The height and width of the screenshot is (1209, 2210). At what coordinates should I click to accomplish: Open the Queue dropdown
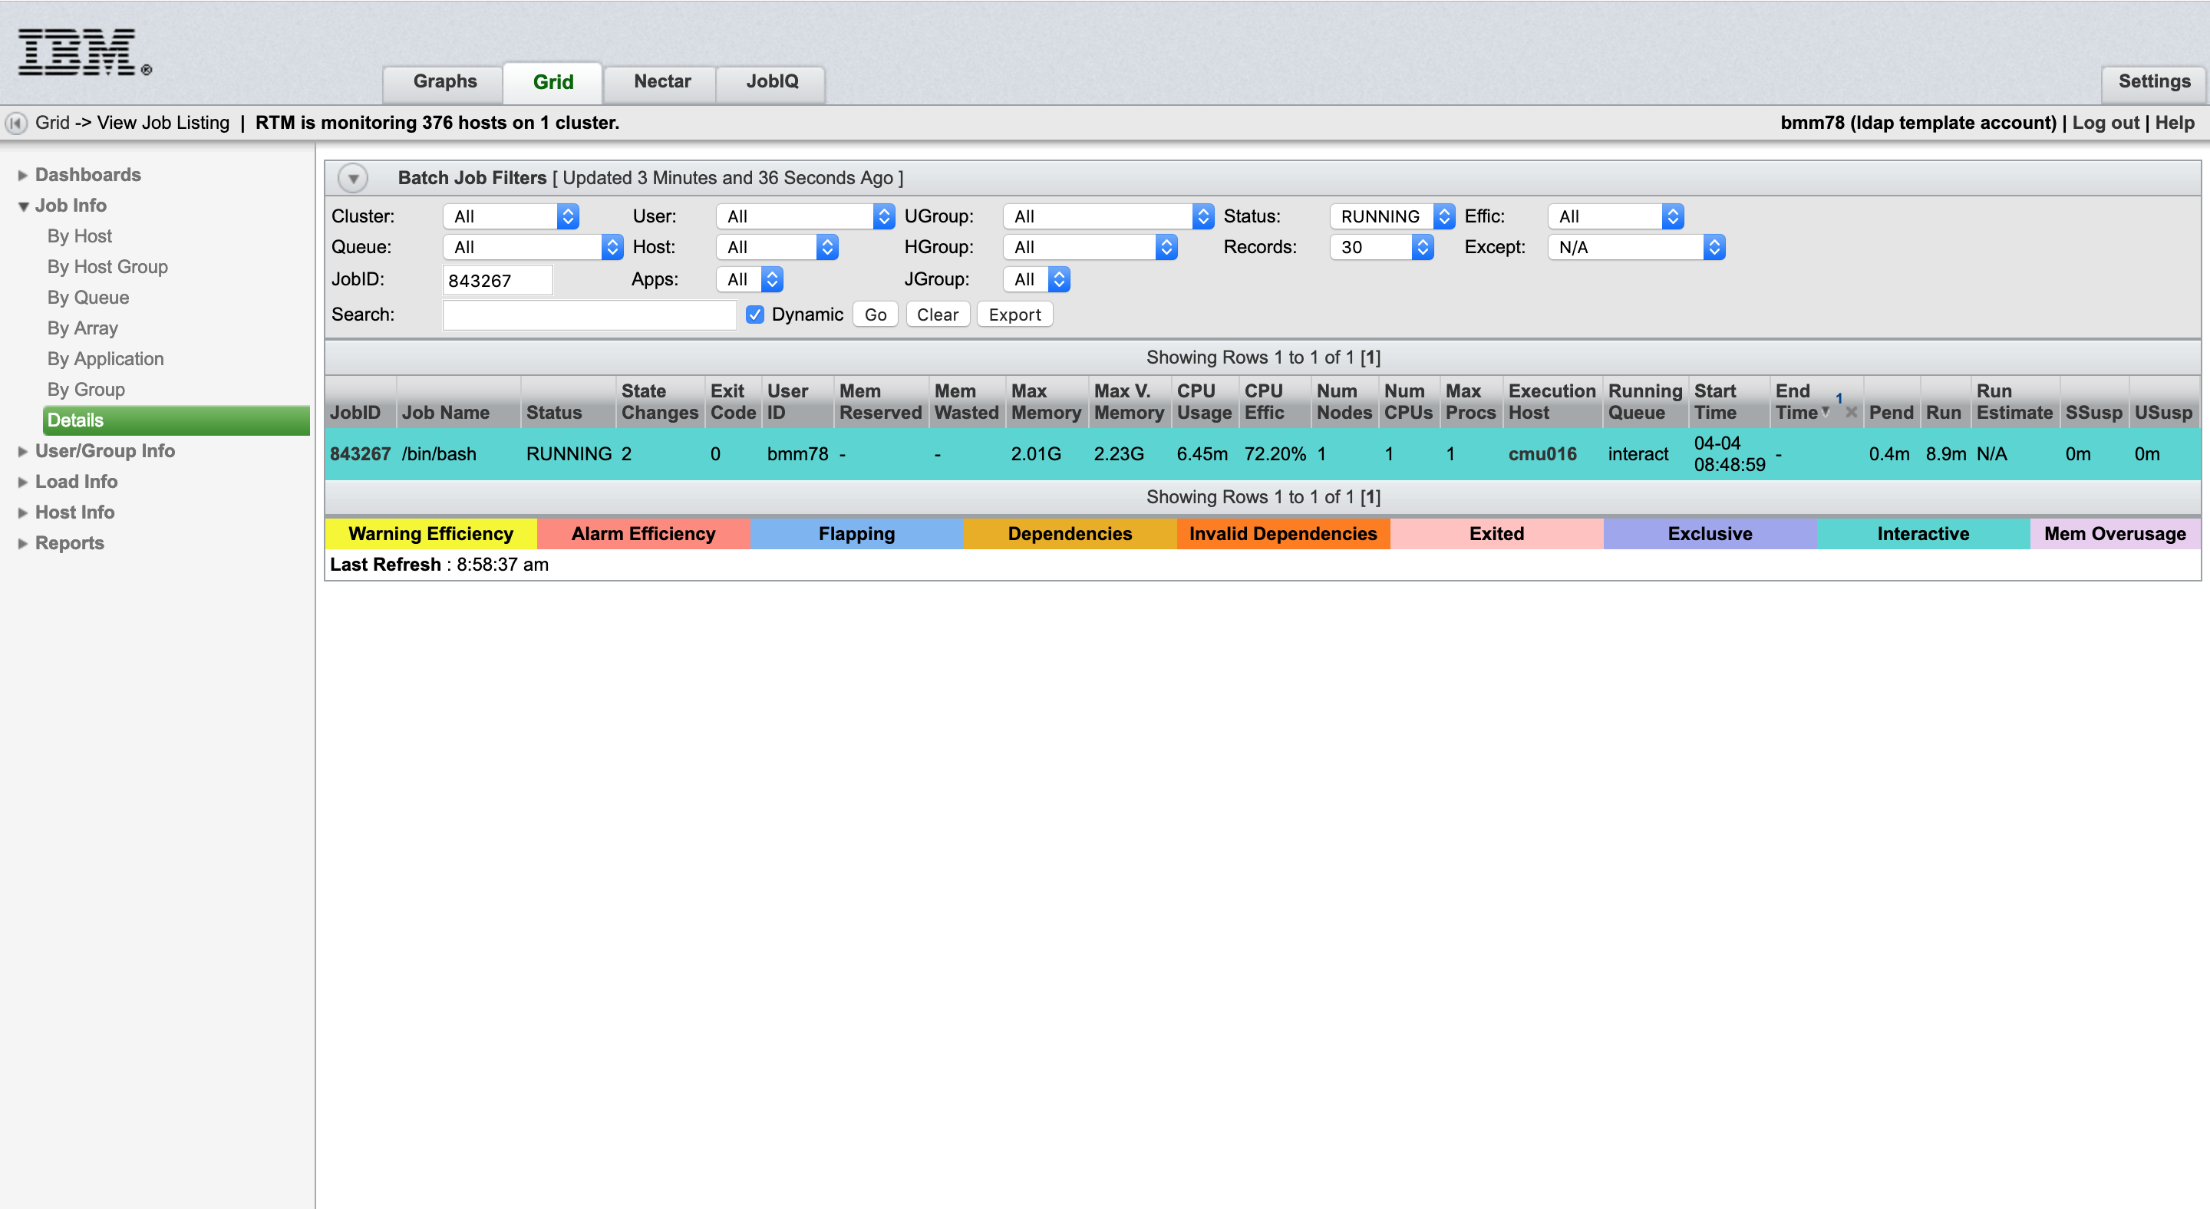(533, 247)
